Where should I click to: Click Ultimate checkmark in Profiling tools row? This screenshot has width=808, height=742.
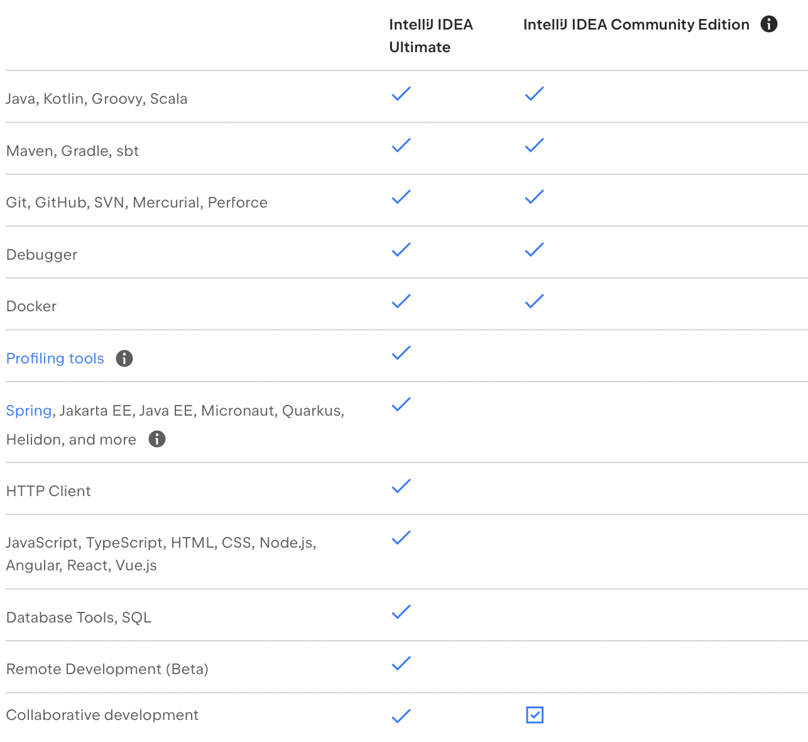click(401, 353)
